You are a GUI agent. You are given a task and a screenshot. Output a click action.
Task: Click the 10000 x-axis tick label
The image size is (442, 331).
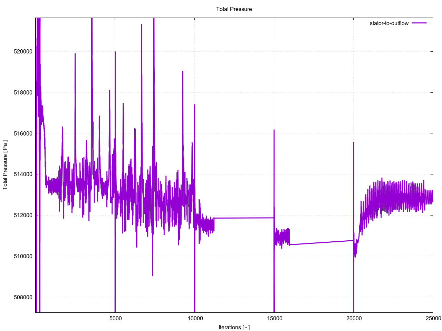(195, 318)
